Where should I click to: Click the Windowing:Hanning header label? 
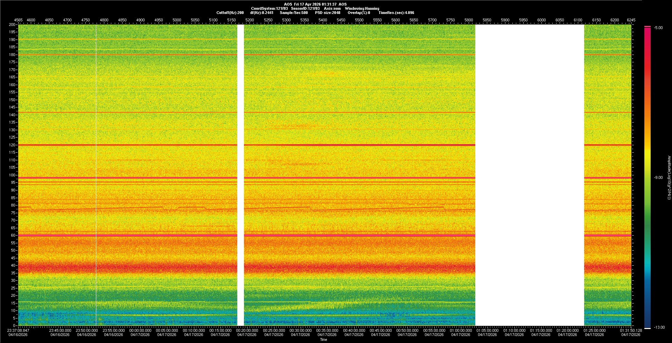[362, 9]
